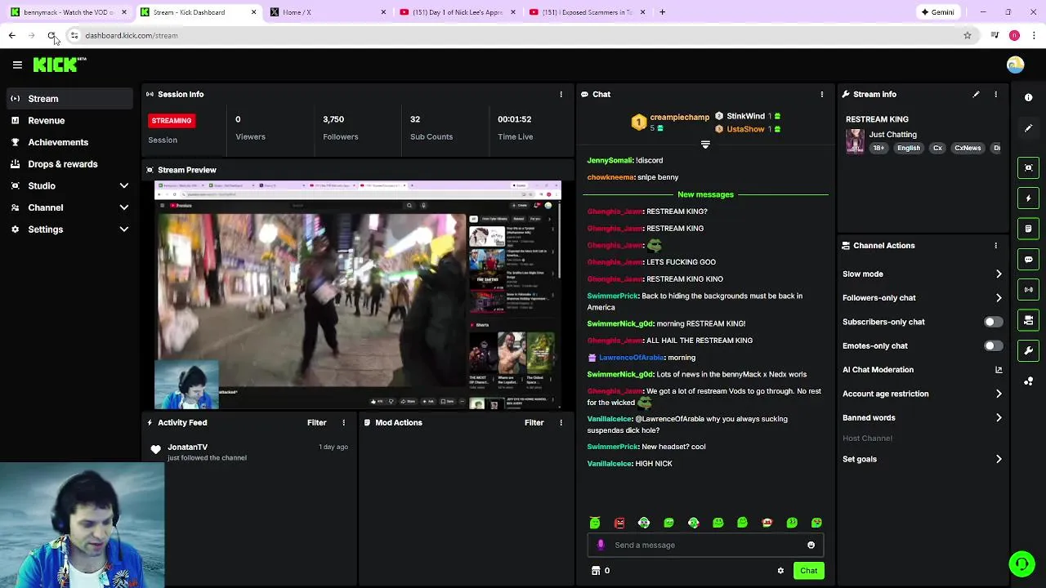Click the JonatanTV follower entry
Viewport: 1046px width, 588px height.
coord(249,452)
